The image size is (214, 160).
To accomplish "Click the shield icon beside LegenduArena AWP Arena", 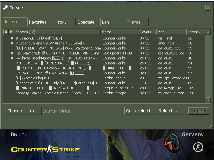I will [x=12, y=43].
